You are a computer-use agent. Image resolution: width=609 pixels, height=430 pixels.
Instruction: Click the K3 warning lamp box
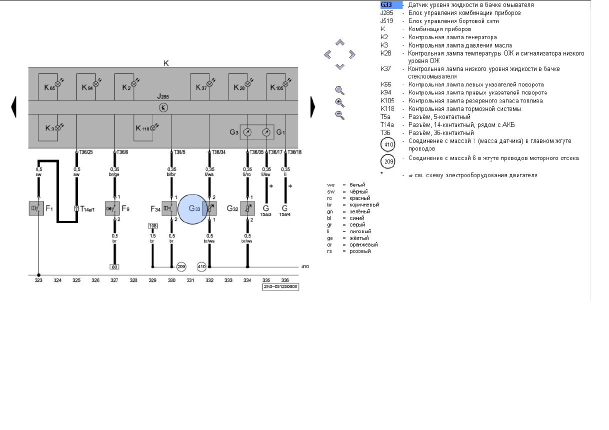[x=50, y=128]
